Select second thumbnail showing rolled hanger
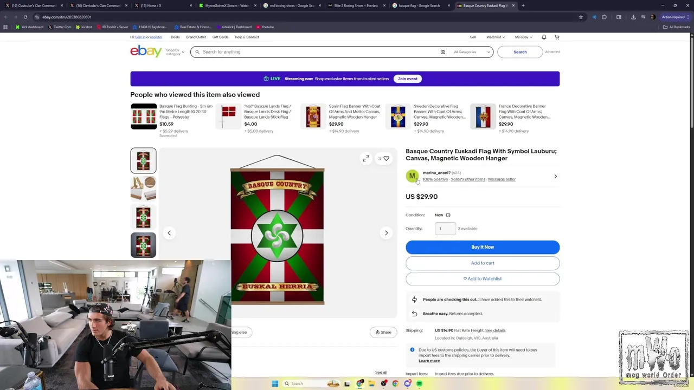 (143, 188)
